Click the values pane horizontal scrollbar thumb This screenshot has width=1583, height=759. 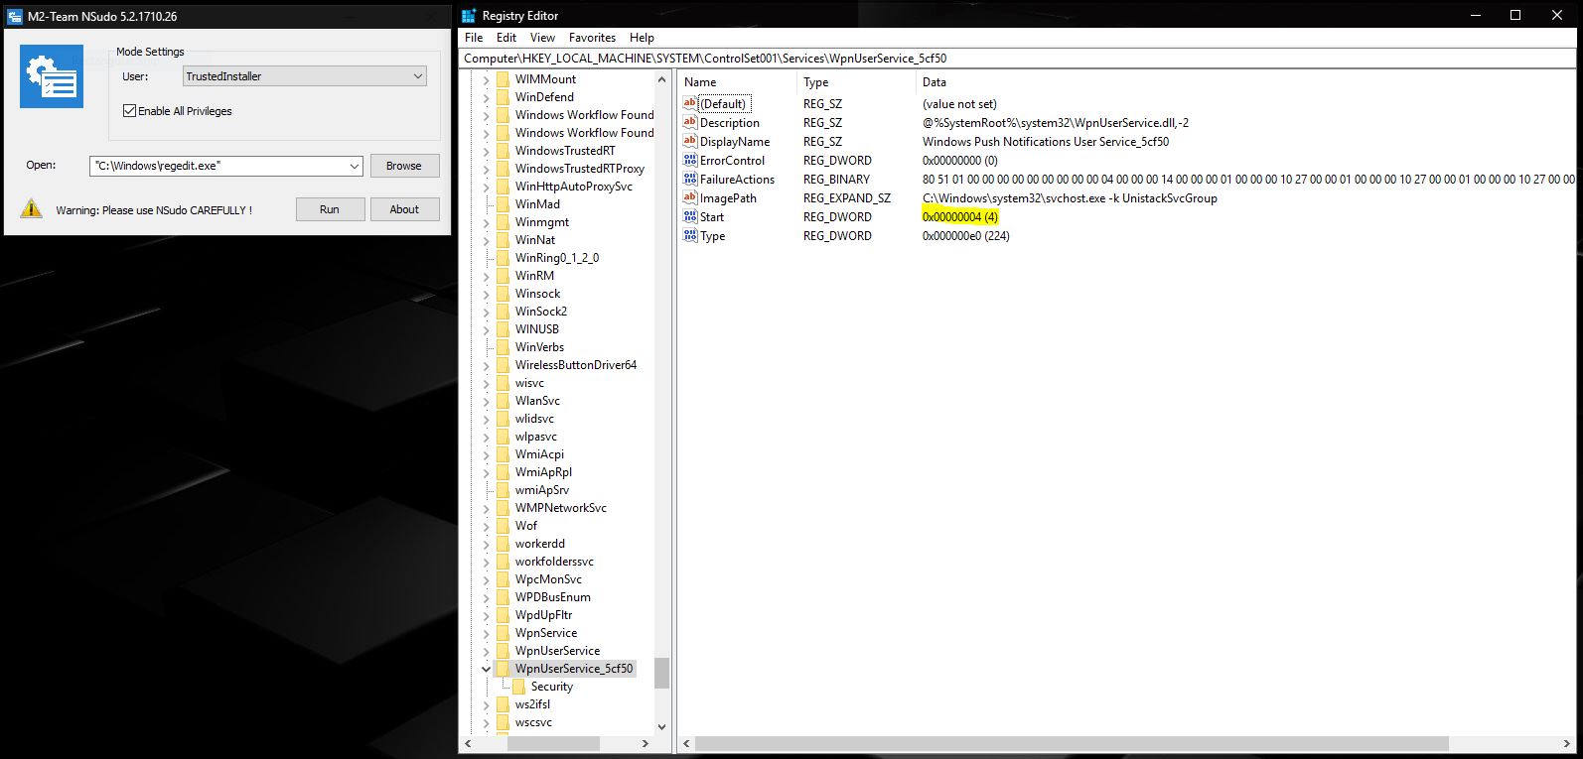click(1072, 743)
